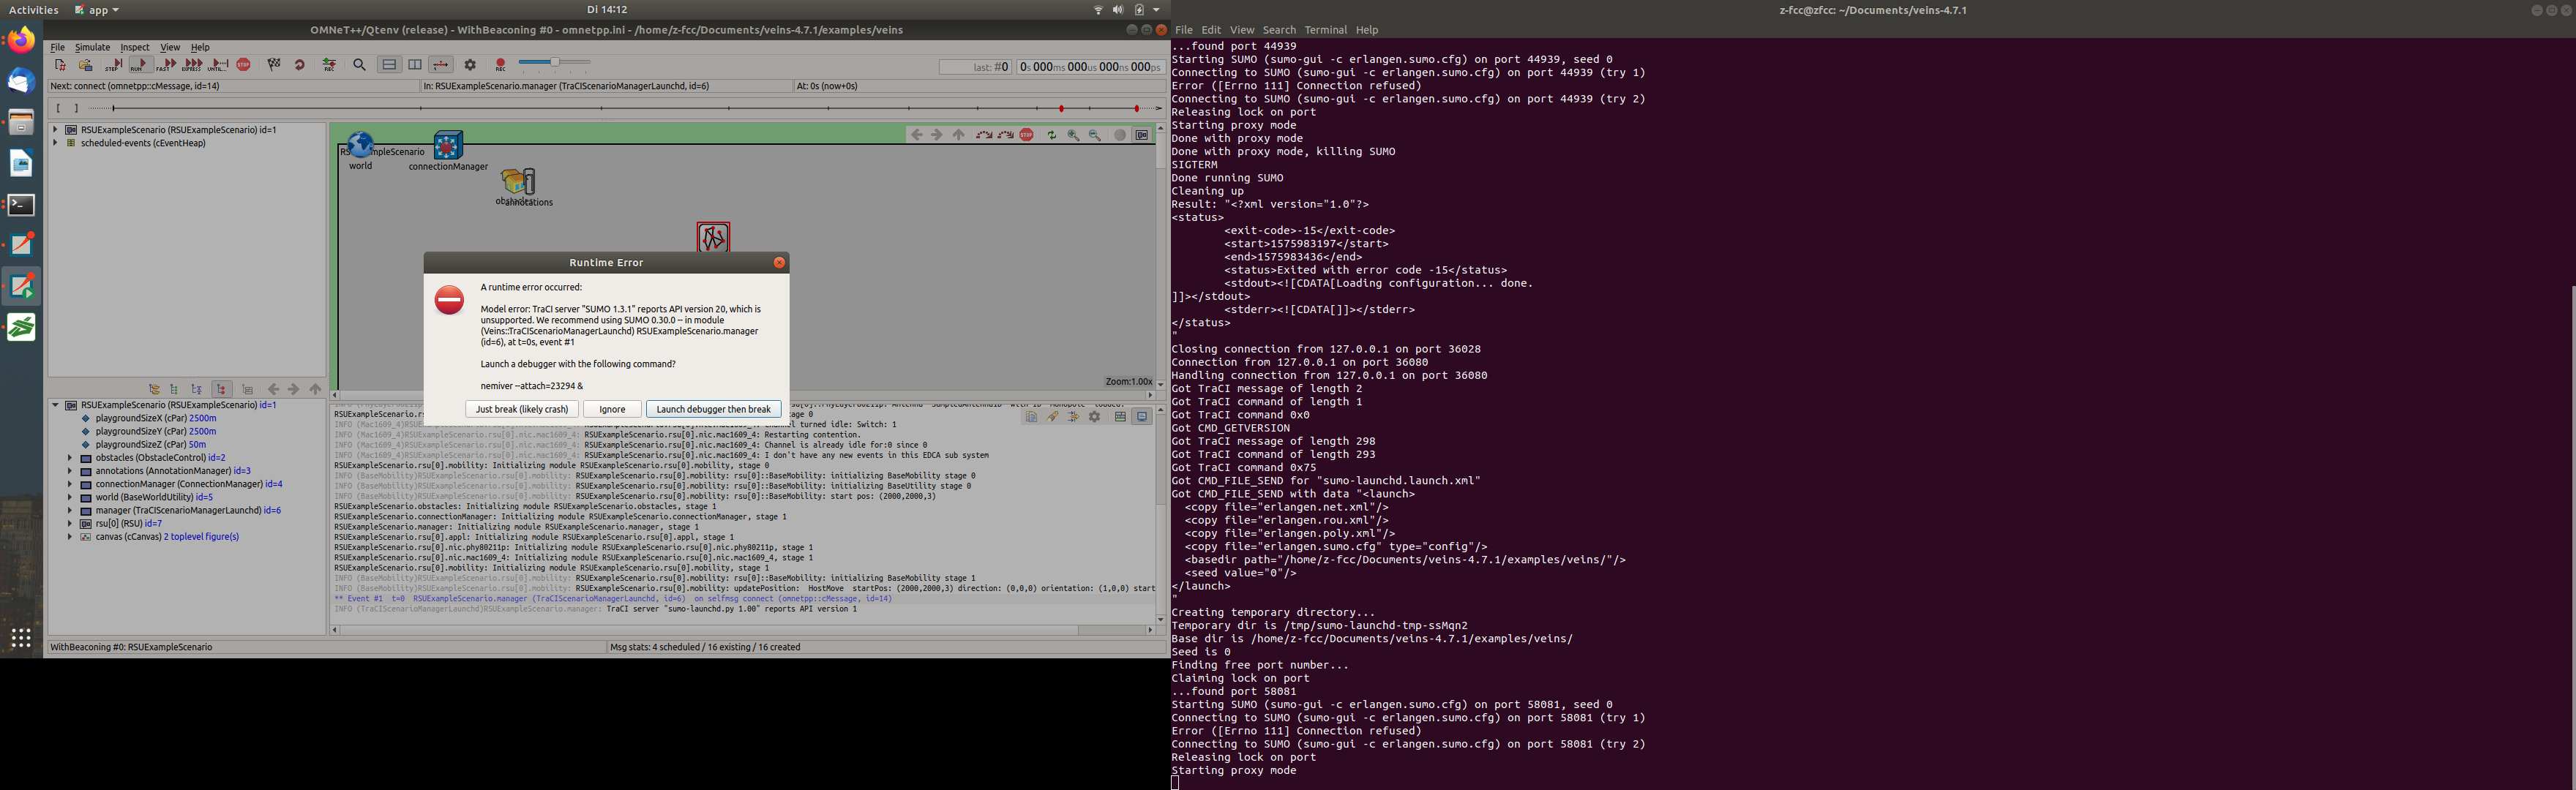Click the run UNTIL... toolbar icon
2576x790 pixels.
point(219,65)
